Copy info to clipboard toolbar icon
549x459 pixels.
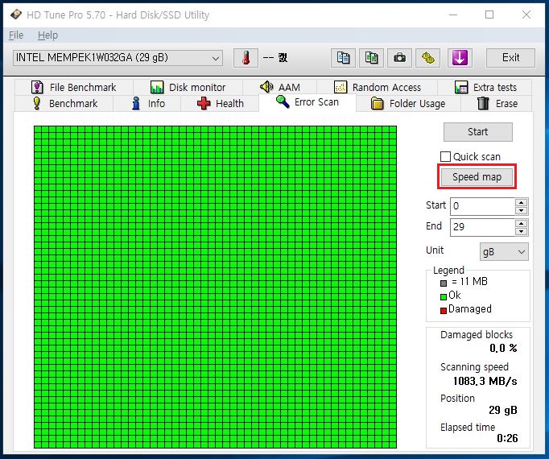pyautogui.click(x=343, y=58)
